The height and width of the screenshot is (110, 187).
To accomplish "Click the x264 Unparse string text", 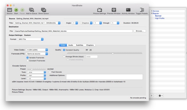I will coord(69,82).
